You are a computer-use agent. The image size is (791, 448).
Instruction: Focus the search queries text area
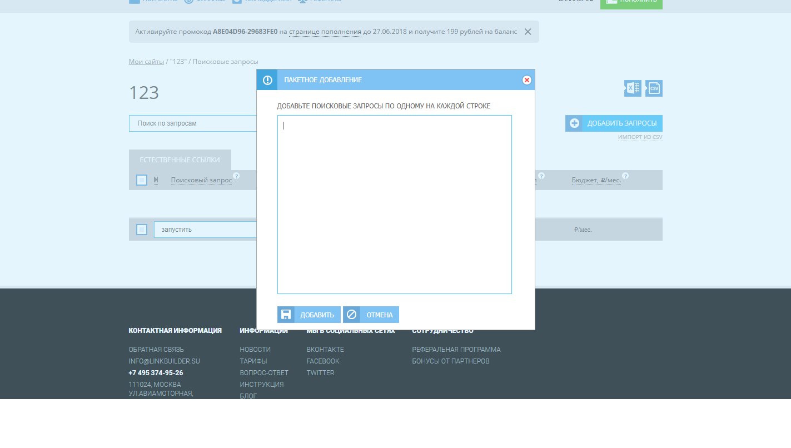(x=395, y=205)
